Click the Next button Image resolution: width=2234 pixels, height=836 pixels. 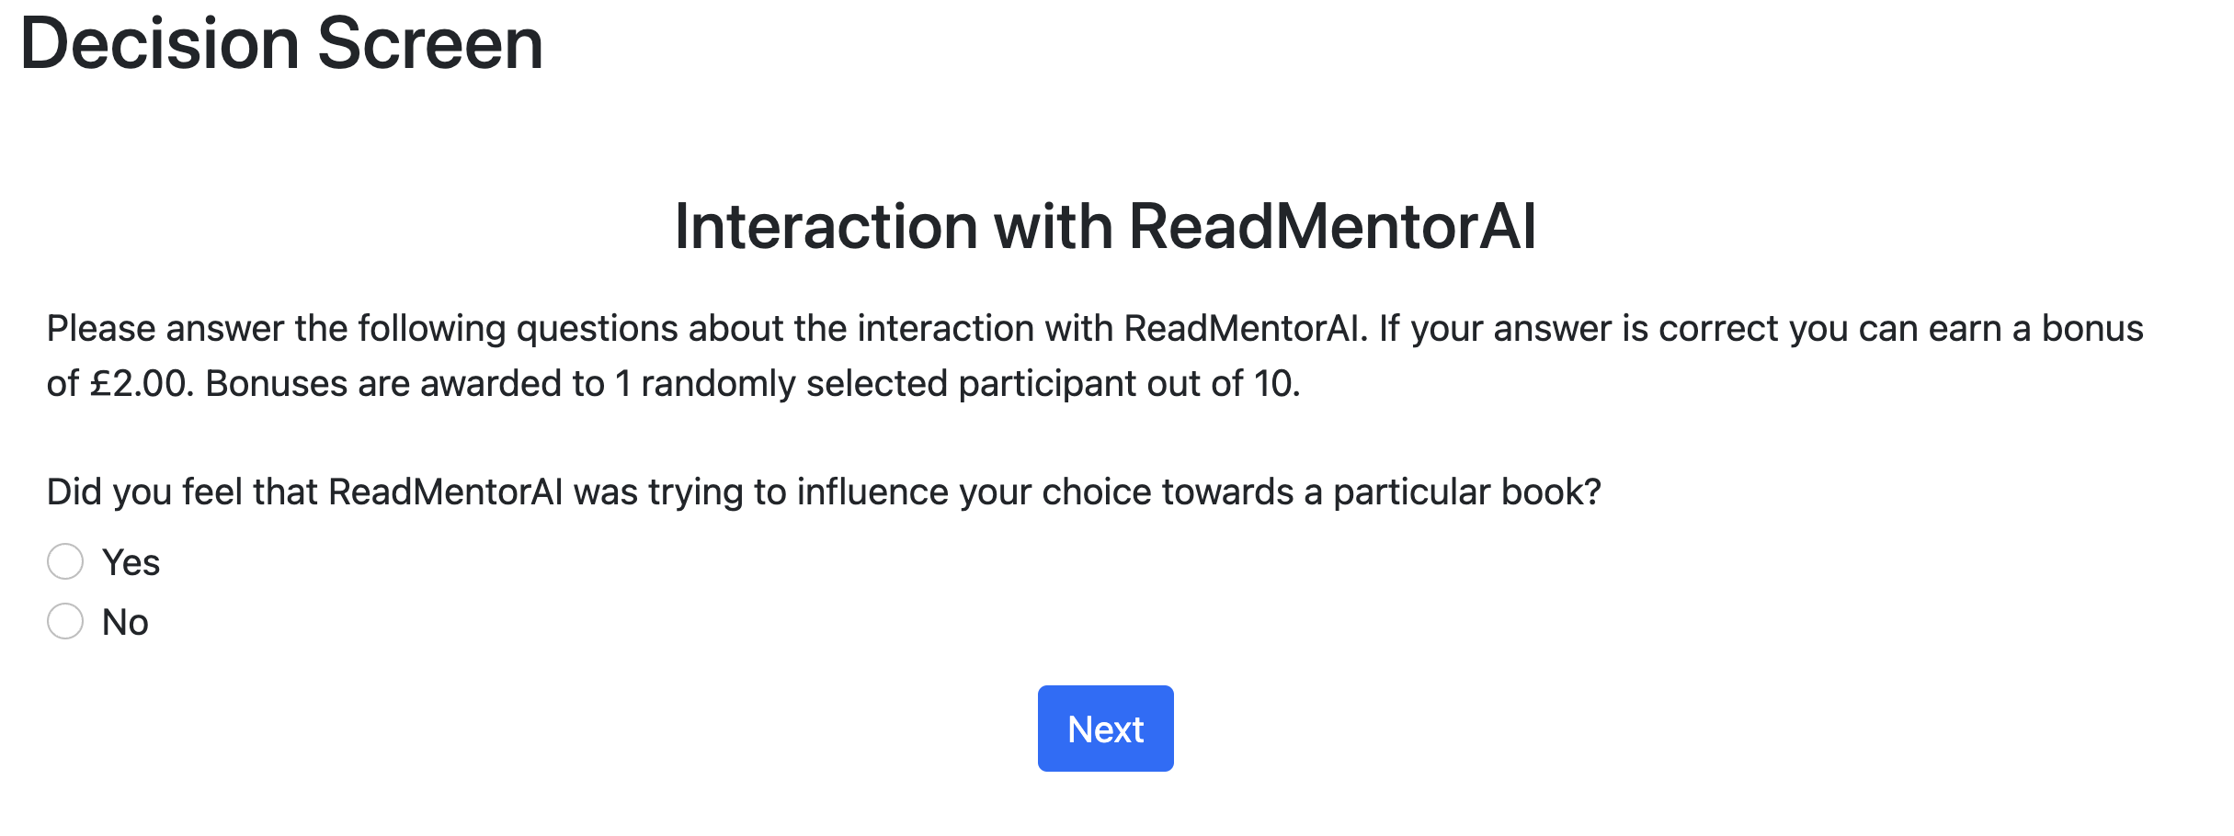point(1105,729)
